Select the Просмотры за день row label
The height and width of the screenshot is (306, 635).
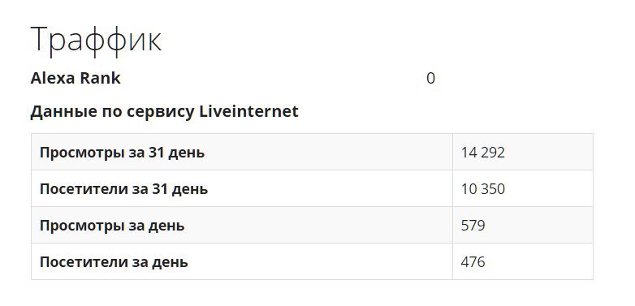tap(112, 226)
